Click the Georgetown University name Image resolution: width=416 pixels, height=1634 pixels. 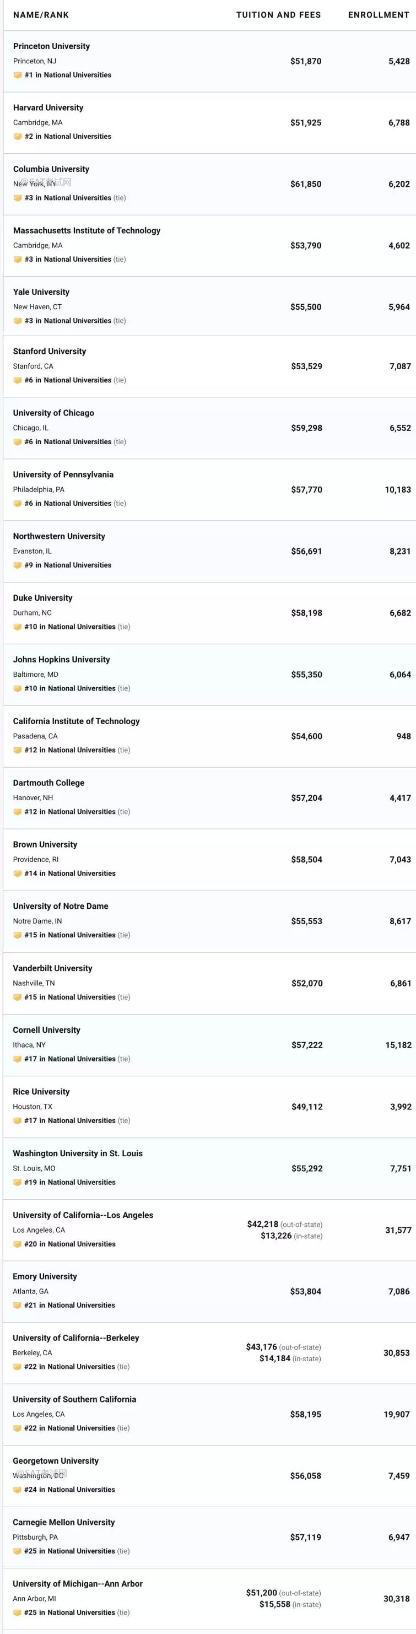pyautogui.click(x=56, y=1462)
